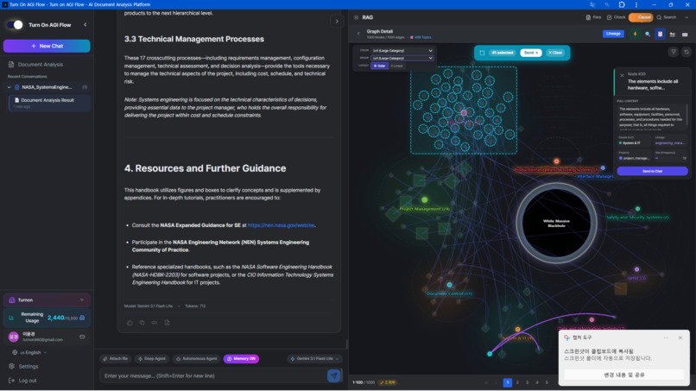Select the Solar layout option
The image size is (696, 391).
[379, 66]
